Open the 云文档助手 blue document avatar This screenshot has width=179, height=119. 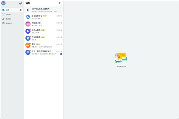(28, 38)
